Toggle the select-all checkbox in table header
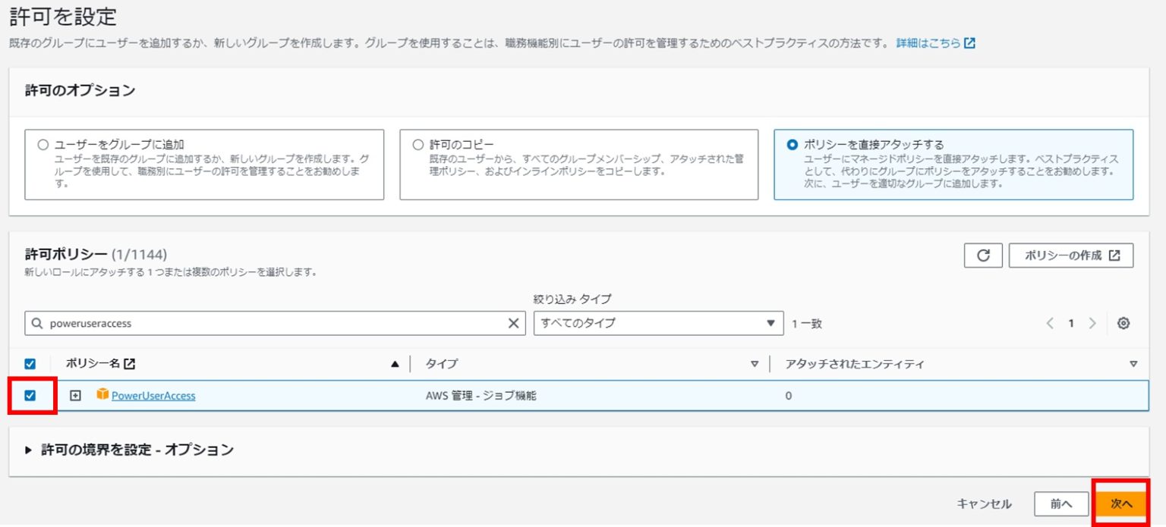Viewport: 1166px width, 527px height. [31, 363]
